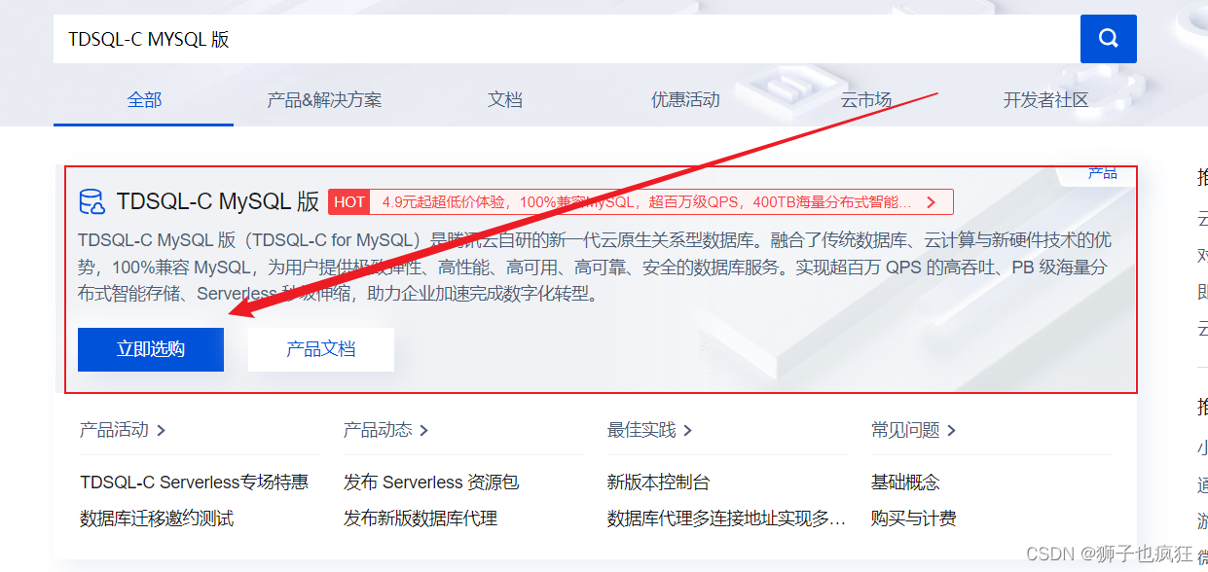The height and width of the screenshot is (572, 1208).
Task: Open 基础概念 link
Action: point(905,483)
